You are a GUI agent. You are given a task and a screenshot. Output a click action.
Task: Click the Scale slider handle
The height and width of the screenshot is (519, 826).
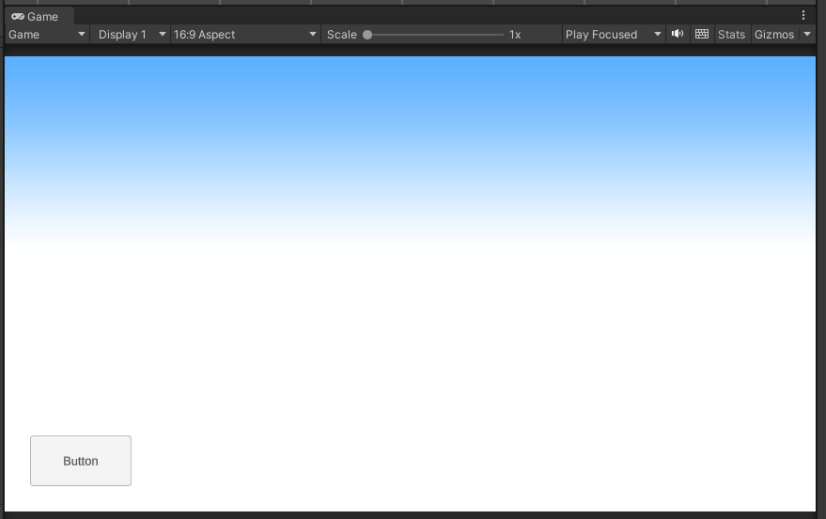point(367,35)
